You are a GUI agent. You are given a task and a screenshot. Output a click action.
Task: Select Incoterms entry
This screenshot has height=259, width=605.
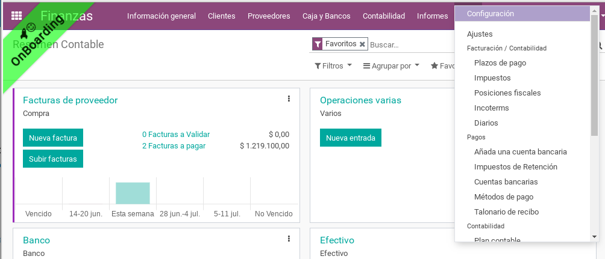pyautogui.click(x=492, y=108)
